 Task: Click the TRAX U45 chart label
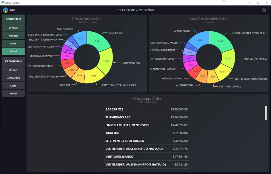pyautogui.click(x=65, y=85)
